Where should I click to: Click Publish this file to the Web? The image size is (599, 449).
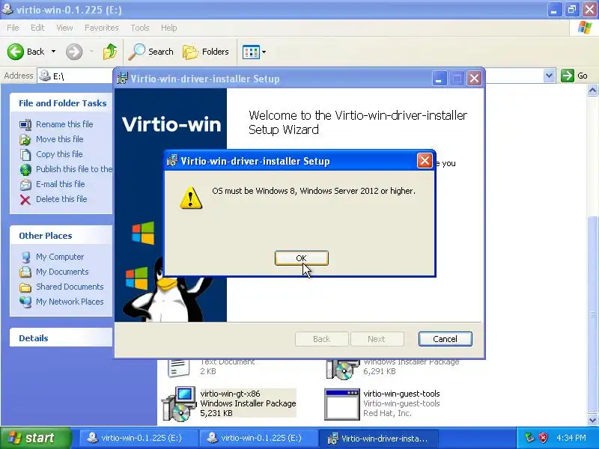74,169
